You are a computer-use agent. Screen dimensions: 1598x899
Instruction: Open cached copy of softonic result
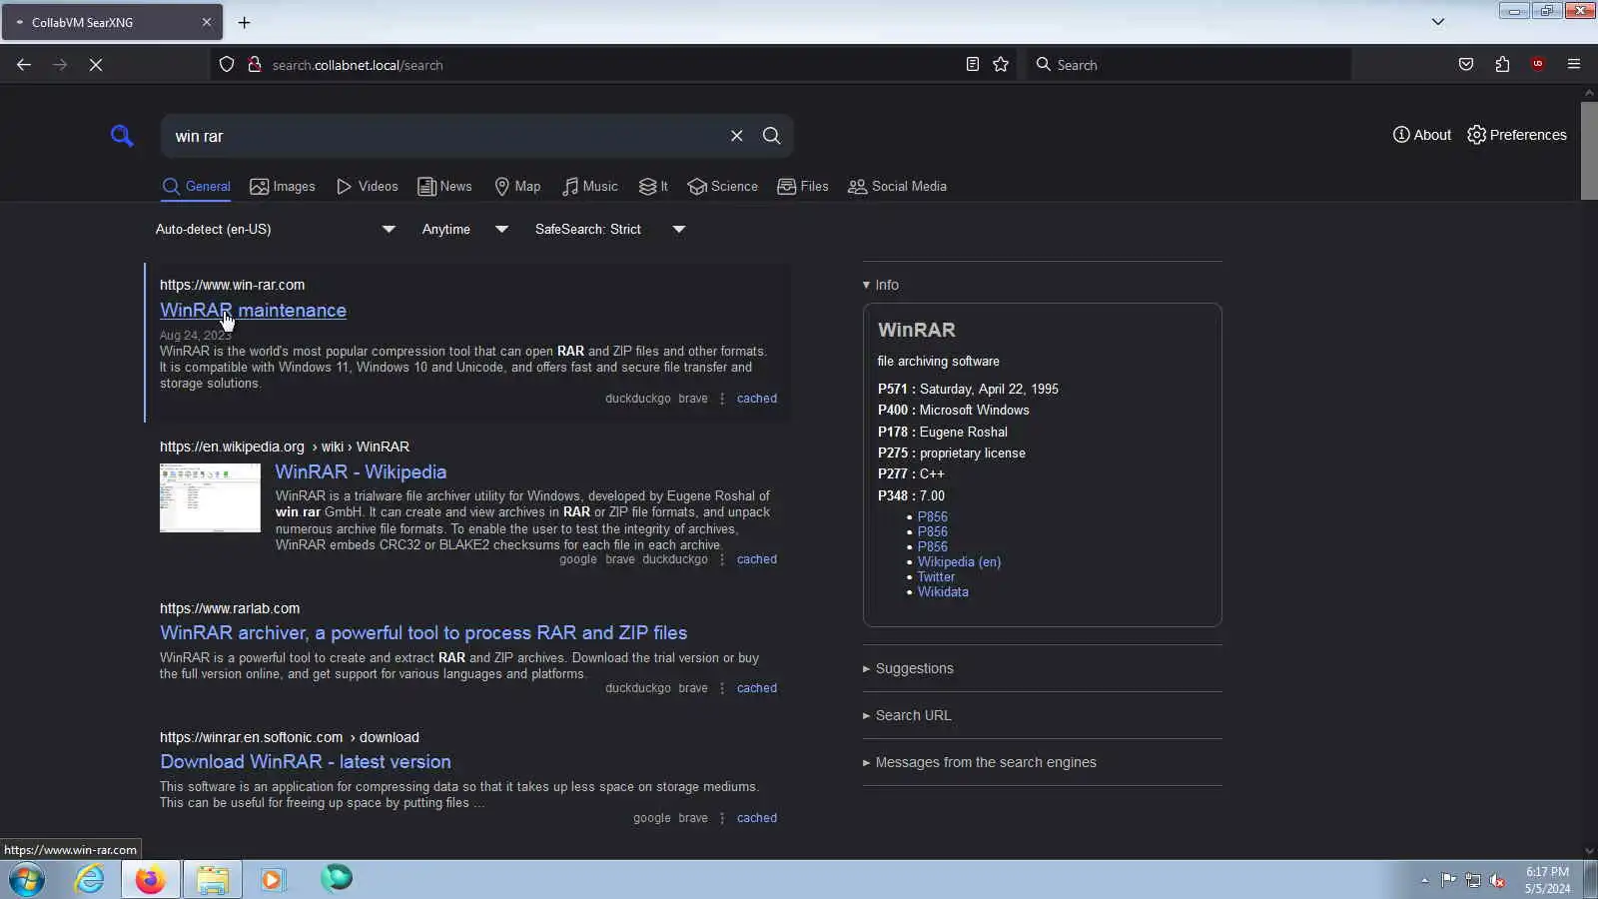tap(757, 818)
